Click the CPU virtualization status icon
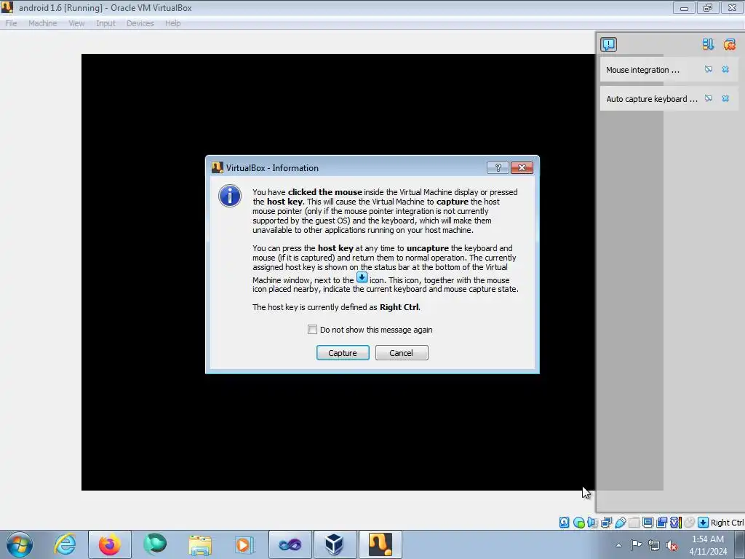The image size is (745, 559). pos(676,523)
